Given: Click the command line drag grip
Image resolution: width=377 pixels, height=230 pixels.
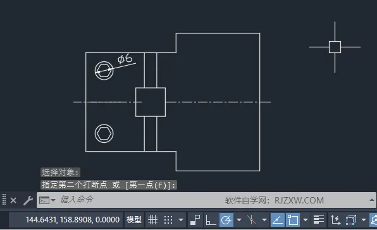Looking at the screenshot, I should point(4,200).
